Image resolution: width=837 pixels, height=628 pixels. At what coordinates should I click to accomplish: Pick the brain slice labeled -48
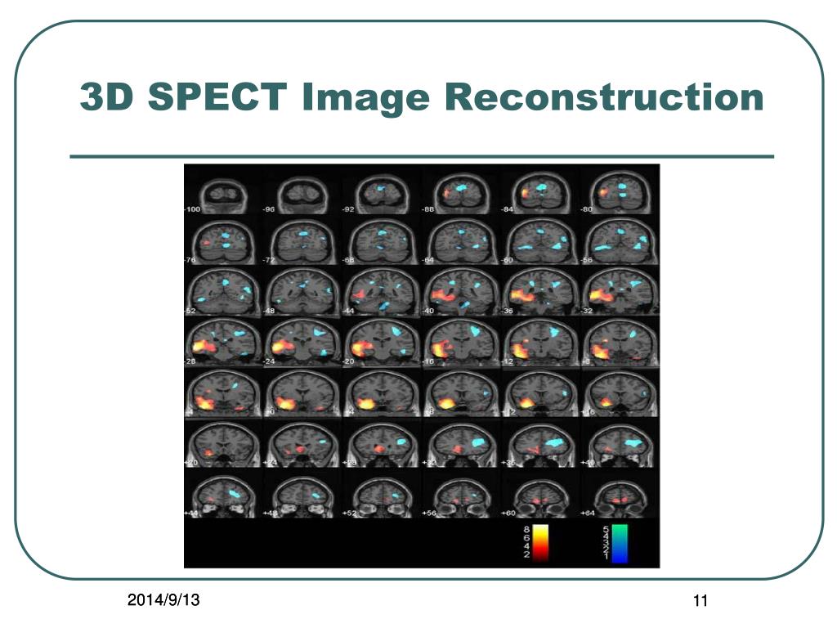302,291
